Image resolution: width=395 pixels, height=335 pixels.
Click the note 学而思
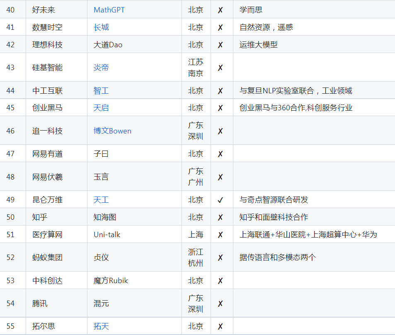251,10
